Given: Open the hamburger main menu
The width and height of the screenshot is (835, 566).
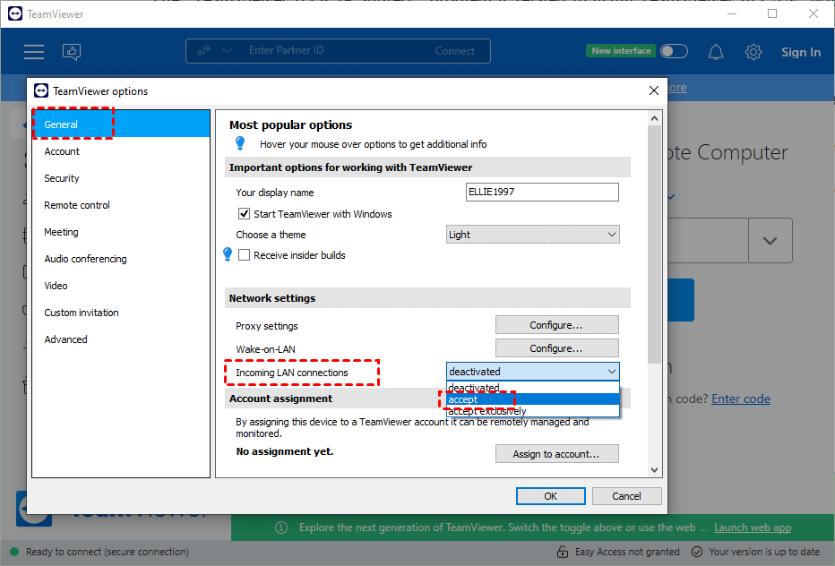Looking at the screenshot, I should point(34,52).
